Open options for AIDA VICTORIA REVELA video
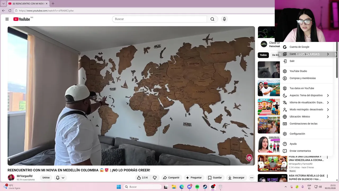Viewport: 339px width, 191px height. click(x=327, y=176)
